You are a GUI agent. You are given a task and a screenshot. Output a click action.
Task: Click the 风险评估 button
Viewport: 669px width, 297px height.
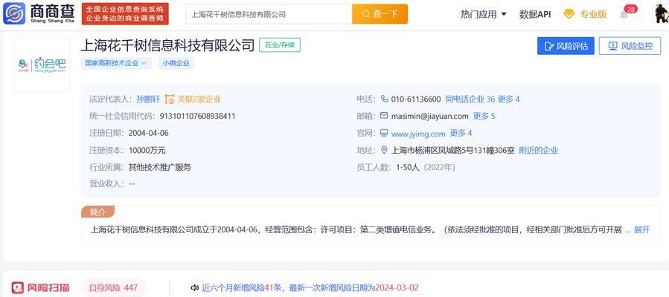566,46
